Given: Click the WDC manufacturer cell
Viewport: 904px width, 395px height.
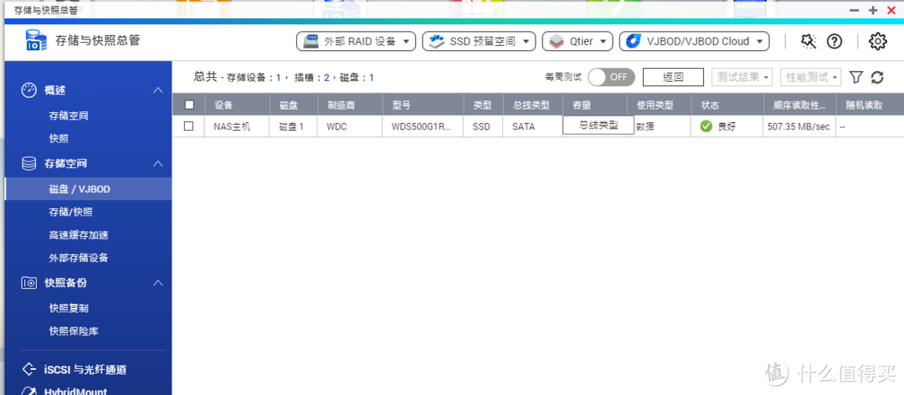Looking at the screenshot, I should [349, 126].
